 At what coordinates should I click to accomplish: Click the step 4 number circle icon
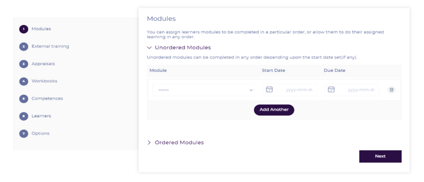(x=24, y=81)
